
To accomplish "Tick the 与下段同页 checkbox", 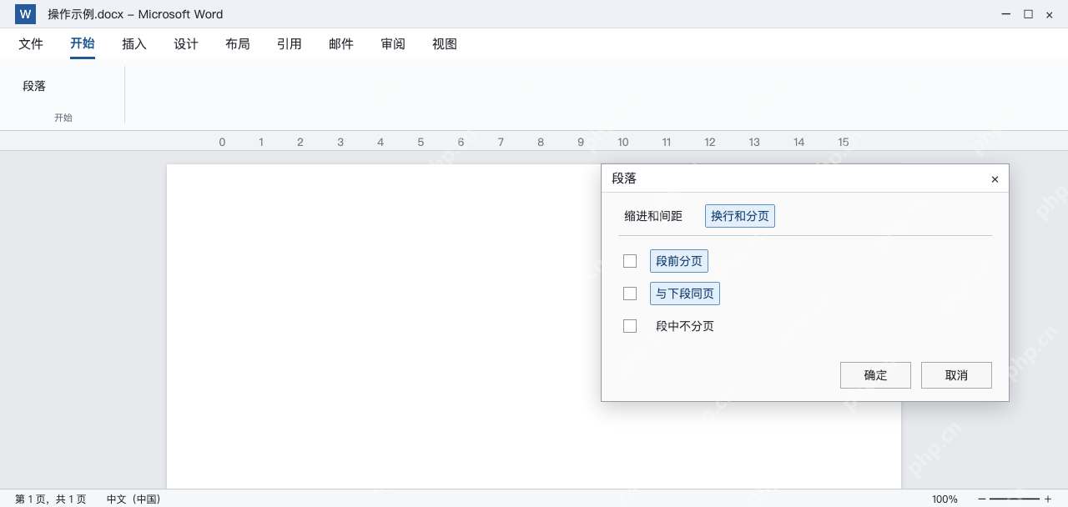I will [630, 294].
